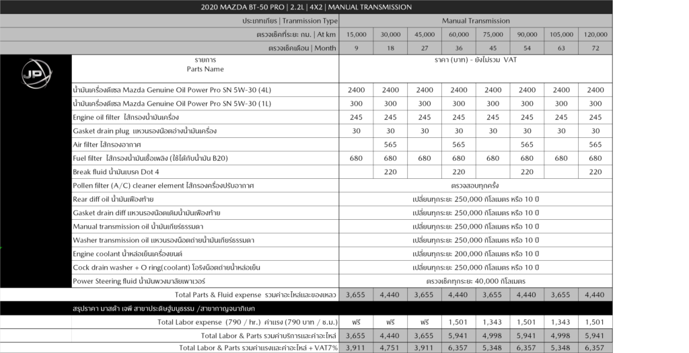Click the Mazda JP branch price summary bar
The width and height of the screenshot is (689, 353).
[x=306, y=308]
